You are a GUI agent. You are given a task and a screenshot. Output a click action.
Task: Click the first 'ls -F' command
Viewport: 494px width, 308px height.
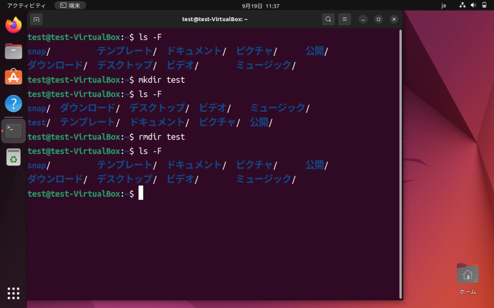151,37
